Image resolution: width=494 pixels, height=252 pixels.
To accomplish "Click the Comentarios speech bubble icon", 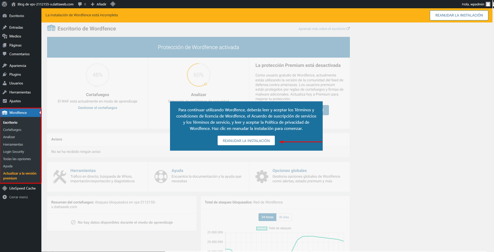I will click(x=5, y=54).
